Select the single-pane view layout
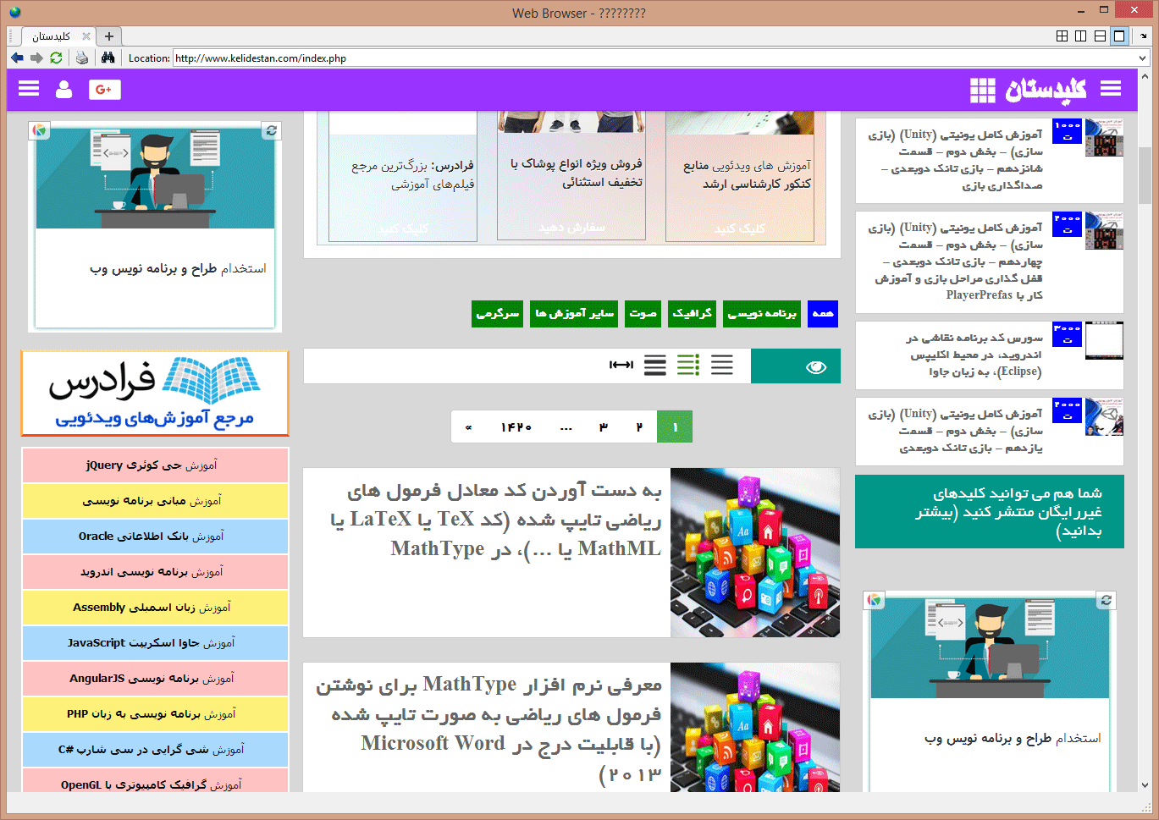This screenshot has height=820, width=1159. point(1119,36)
